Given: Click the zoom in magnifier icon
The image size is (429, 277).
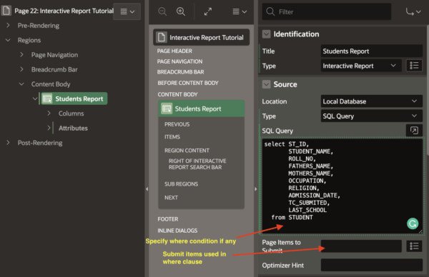Looking at the screenshot, I should [x=181, y=11].
